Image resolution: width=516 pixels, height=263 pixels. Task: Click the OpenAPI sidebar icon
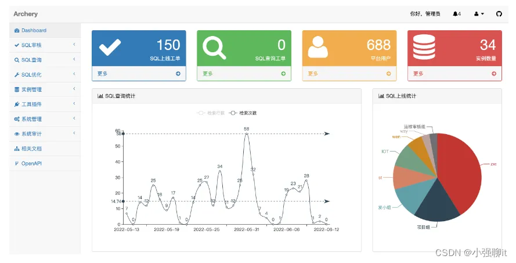pyautogui.click(x=17, y=163)
